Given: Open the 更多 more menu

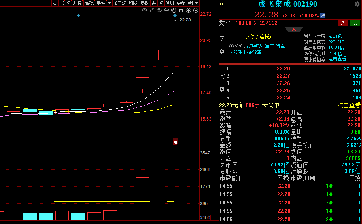Looking at the screenshot, I should point(181,3).
